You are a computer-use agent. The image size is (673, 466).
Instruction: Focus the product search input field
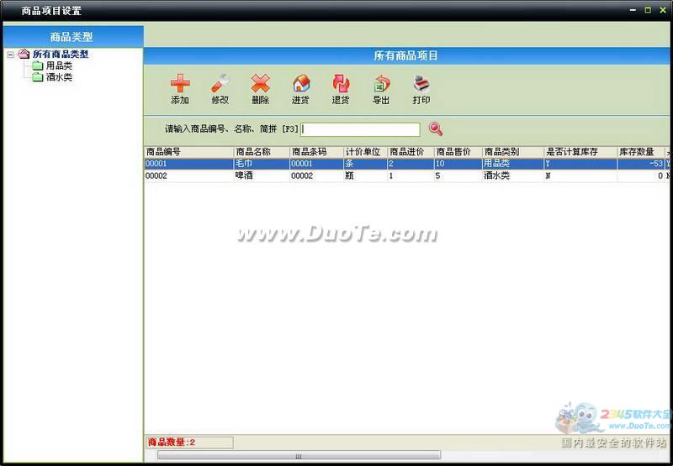[361, 129]
